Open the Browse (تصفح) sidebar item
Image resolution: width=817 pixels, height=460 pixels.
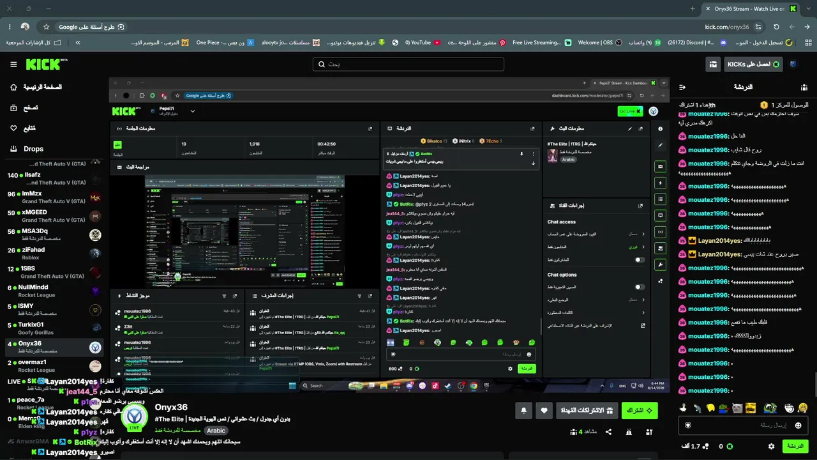click(24, 108)
